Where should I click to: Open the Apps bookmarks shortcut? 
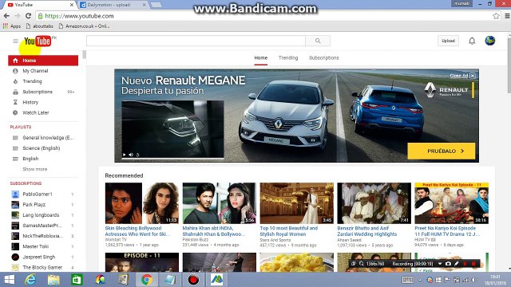(x=12, y=26)
